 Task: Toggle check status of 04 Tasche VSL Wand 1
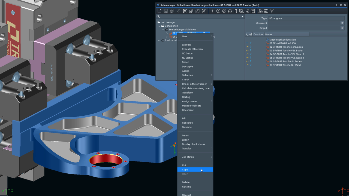247,54
